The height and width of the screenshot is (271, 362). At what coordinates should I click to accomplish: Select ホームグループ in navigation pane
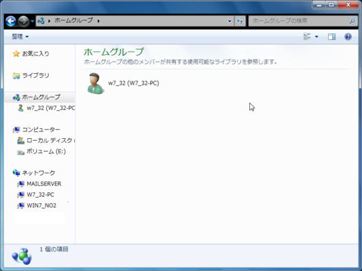(41, 97)
